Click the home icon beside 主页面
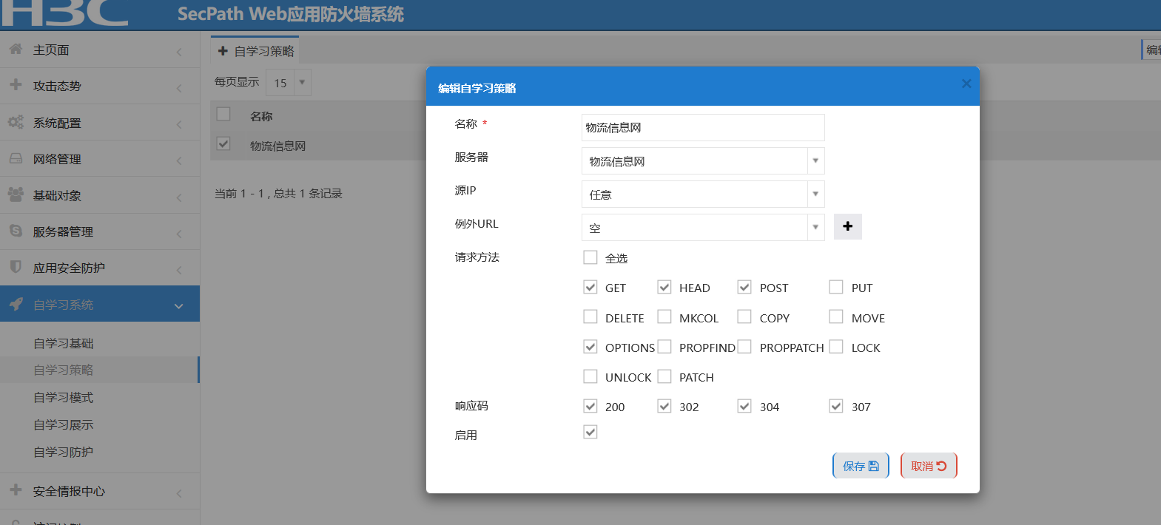Screen dimensions: 1161x525 click(16, 49)
